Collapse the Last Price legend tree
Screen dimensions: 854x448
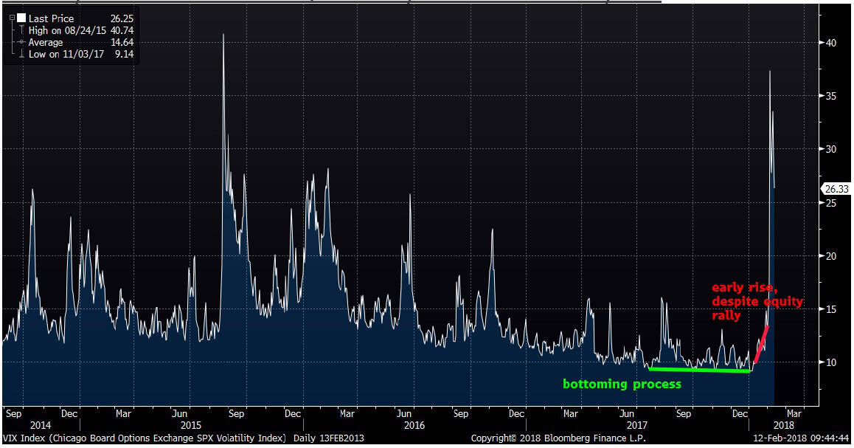tap(12, 17)
